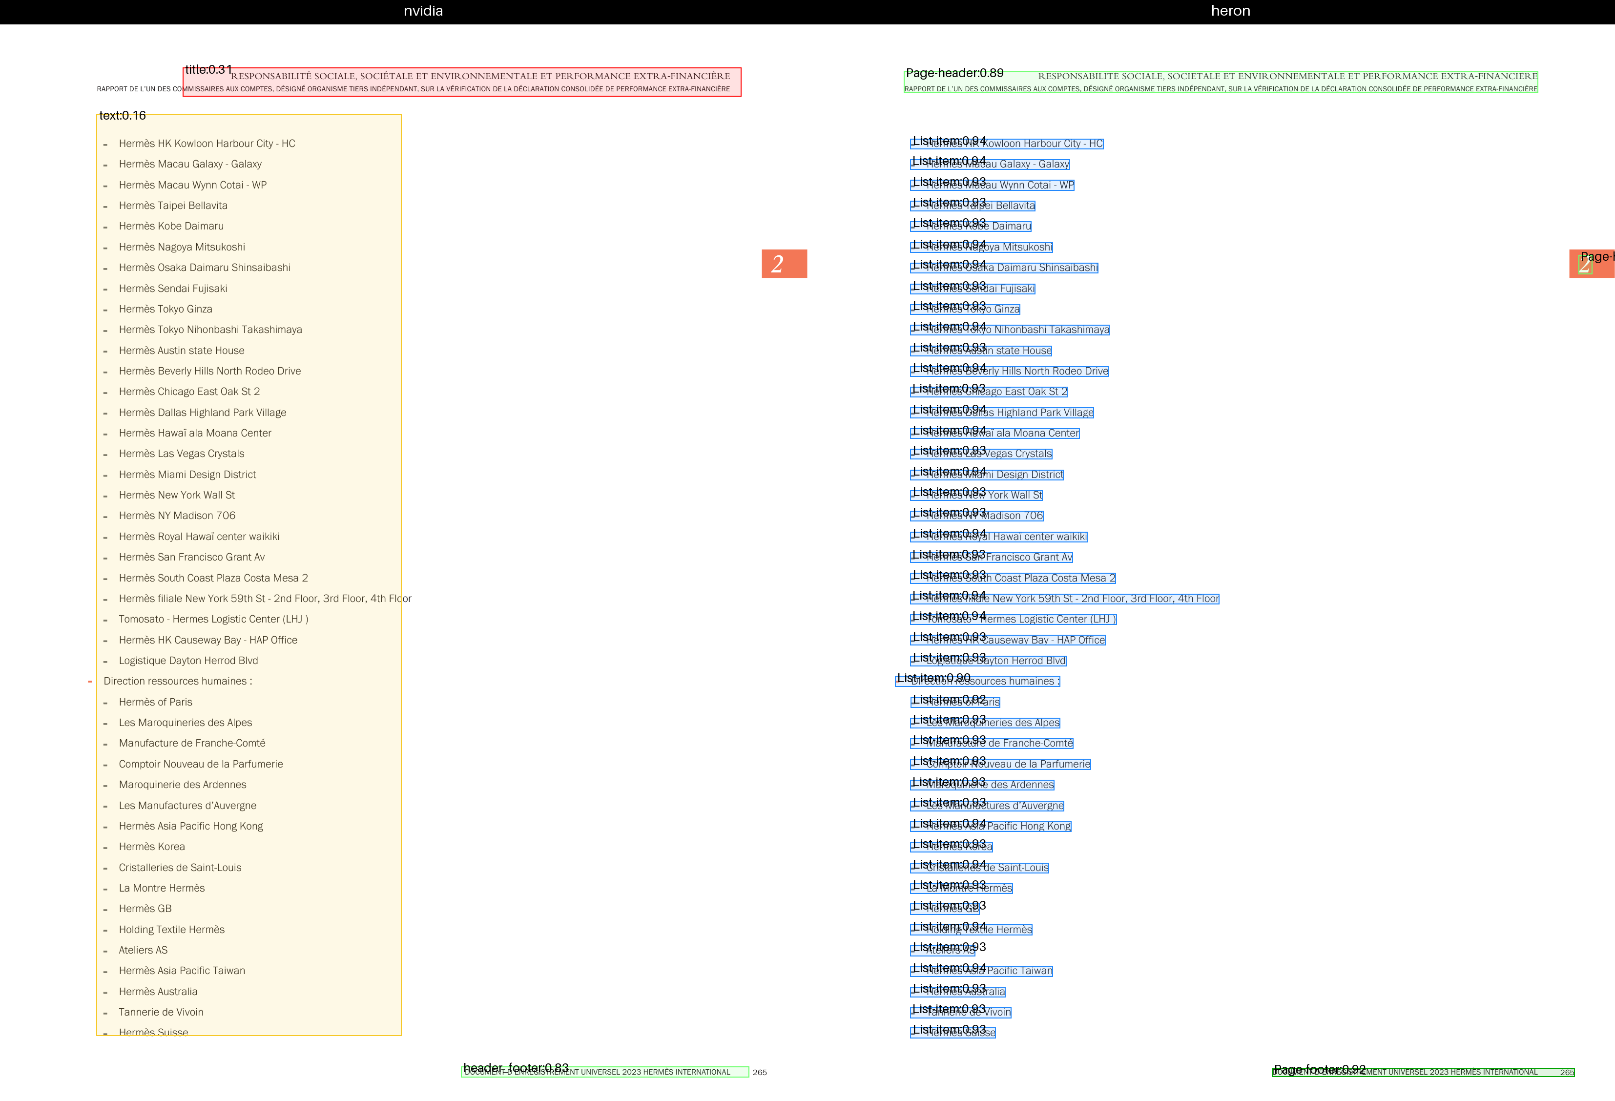1615x1101 pixels.
Task: Select 'Direction ressources humaines :' in nvidia panel
Action: coord(178,681)
